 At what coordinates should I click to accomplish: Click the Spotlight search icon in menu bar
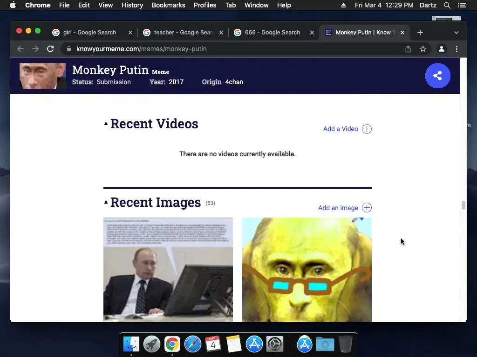447,5
